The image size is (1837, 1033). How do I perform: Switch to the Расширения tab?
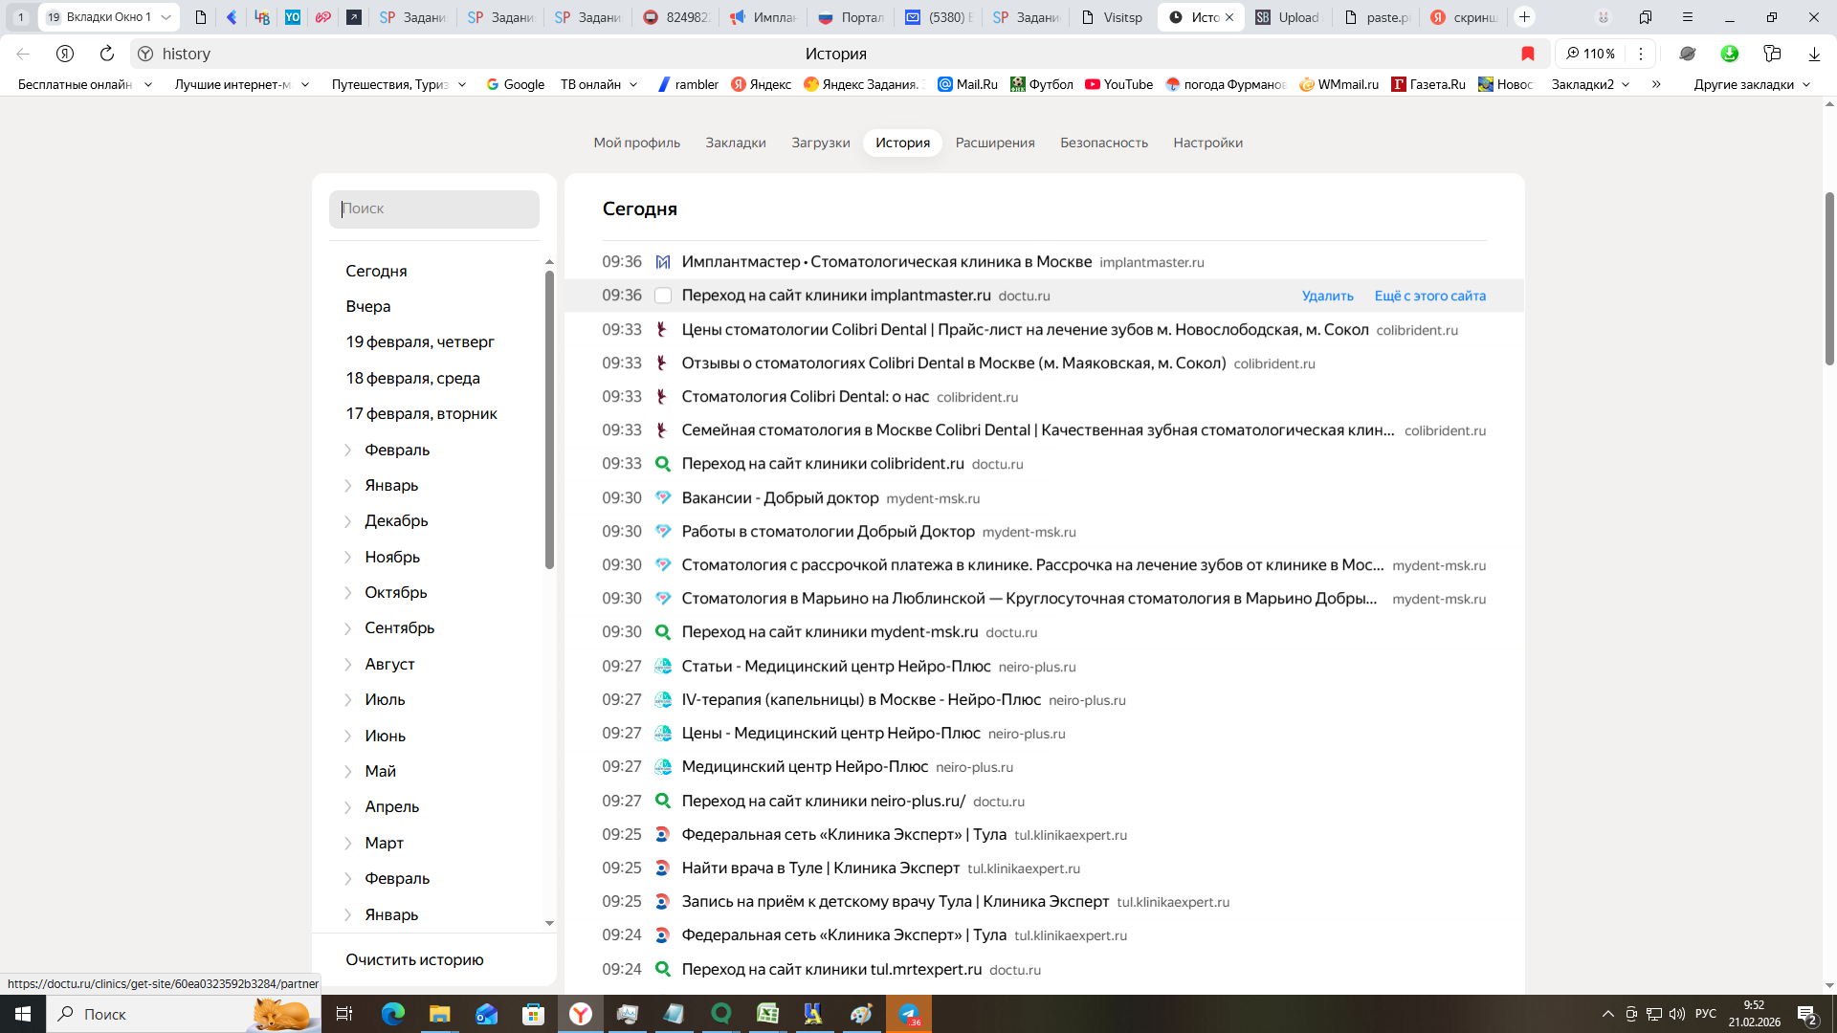[x=995, y=143]
